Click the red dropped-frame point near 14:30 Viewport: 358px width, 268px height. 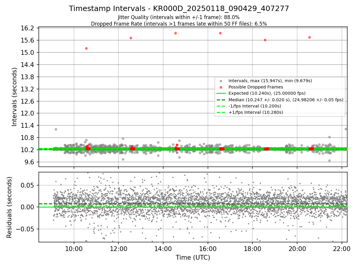coord(175,33)
